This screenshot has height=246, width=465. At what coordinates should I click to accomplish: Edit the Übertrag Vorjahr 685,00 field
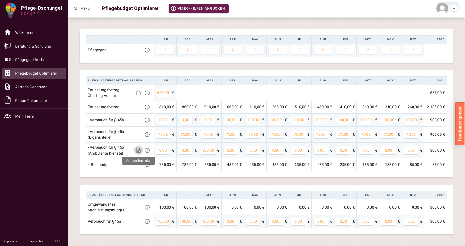[163, 93]
